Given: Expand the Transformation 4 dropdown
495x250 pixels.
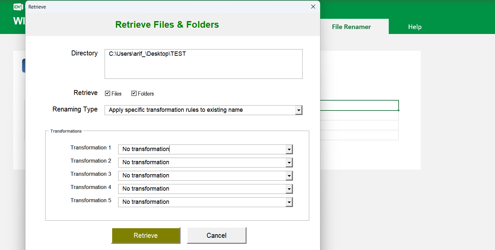Looking at the screenshot, I should pyautogui.click(x=289, y=189).
